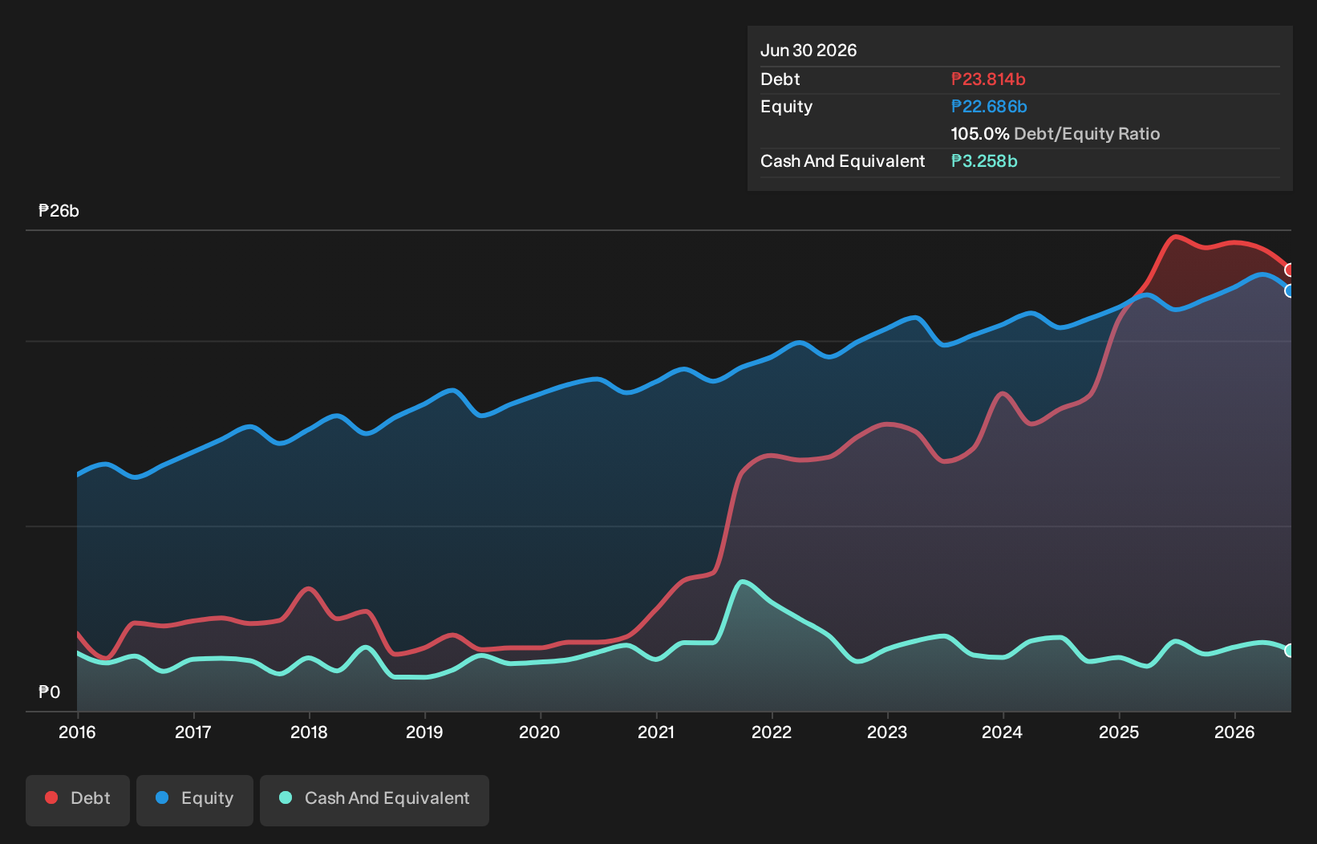Click the 2017 axis label

point(193,732)
